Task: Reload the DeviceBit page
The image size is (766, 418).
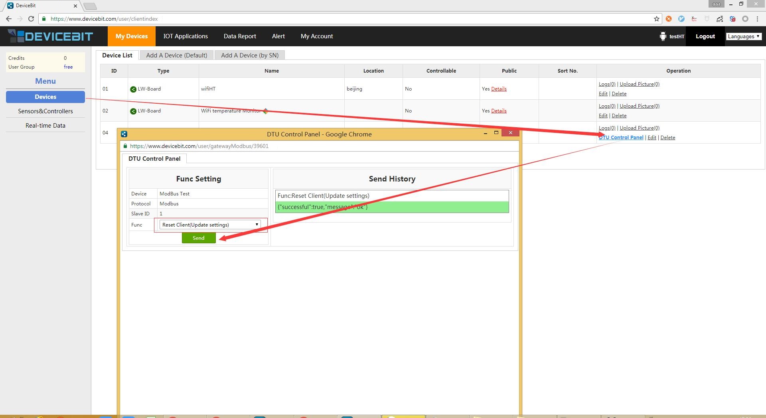Action: [x=31, y=19]
